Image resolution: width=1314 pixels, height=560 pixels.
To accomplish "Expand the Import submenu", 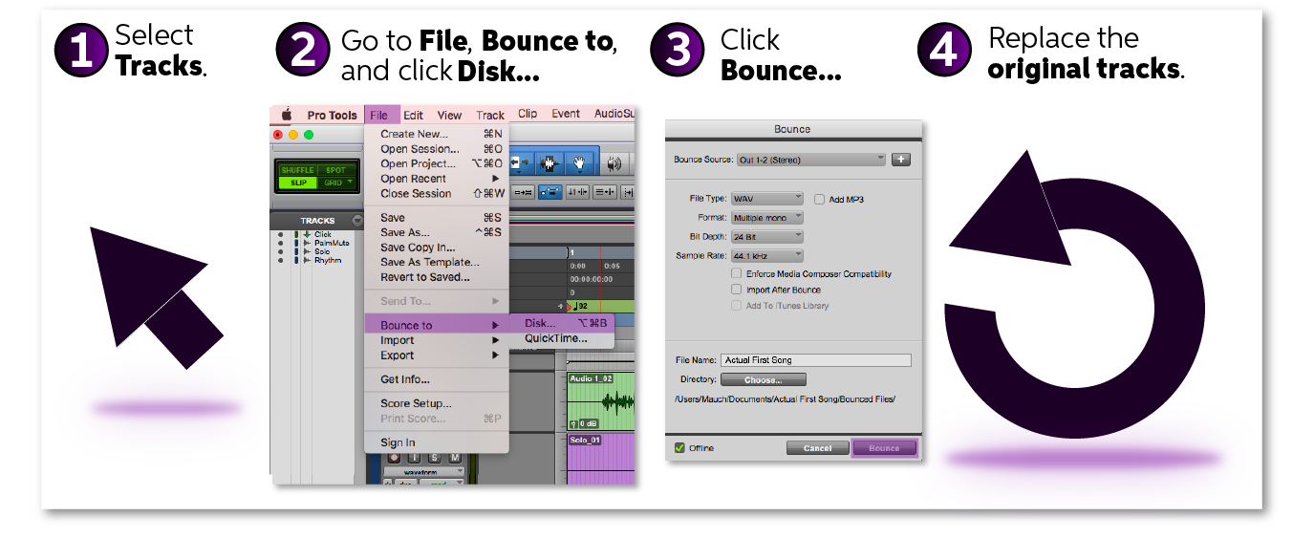I will click(x=437, y=340).
